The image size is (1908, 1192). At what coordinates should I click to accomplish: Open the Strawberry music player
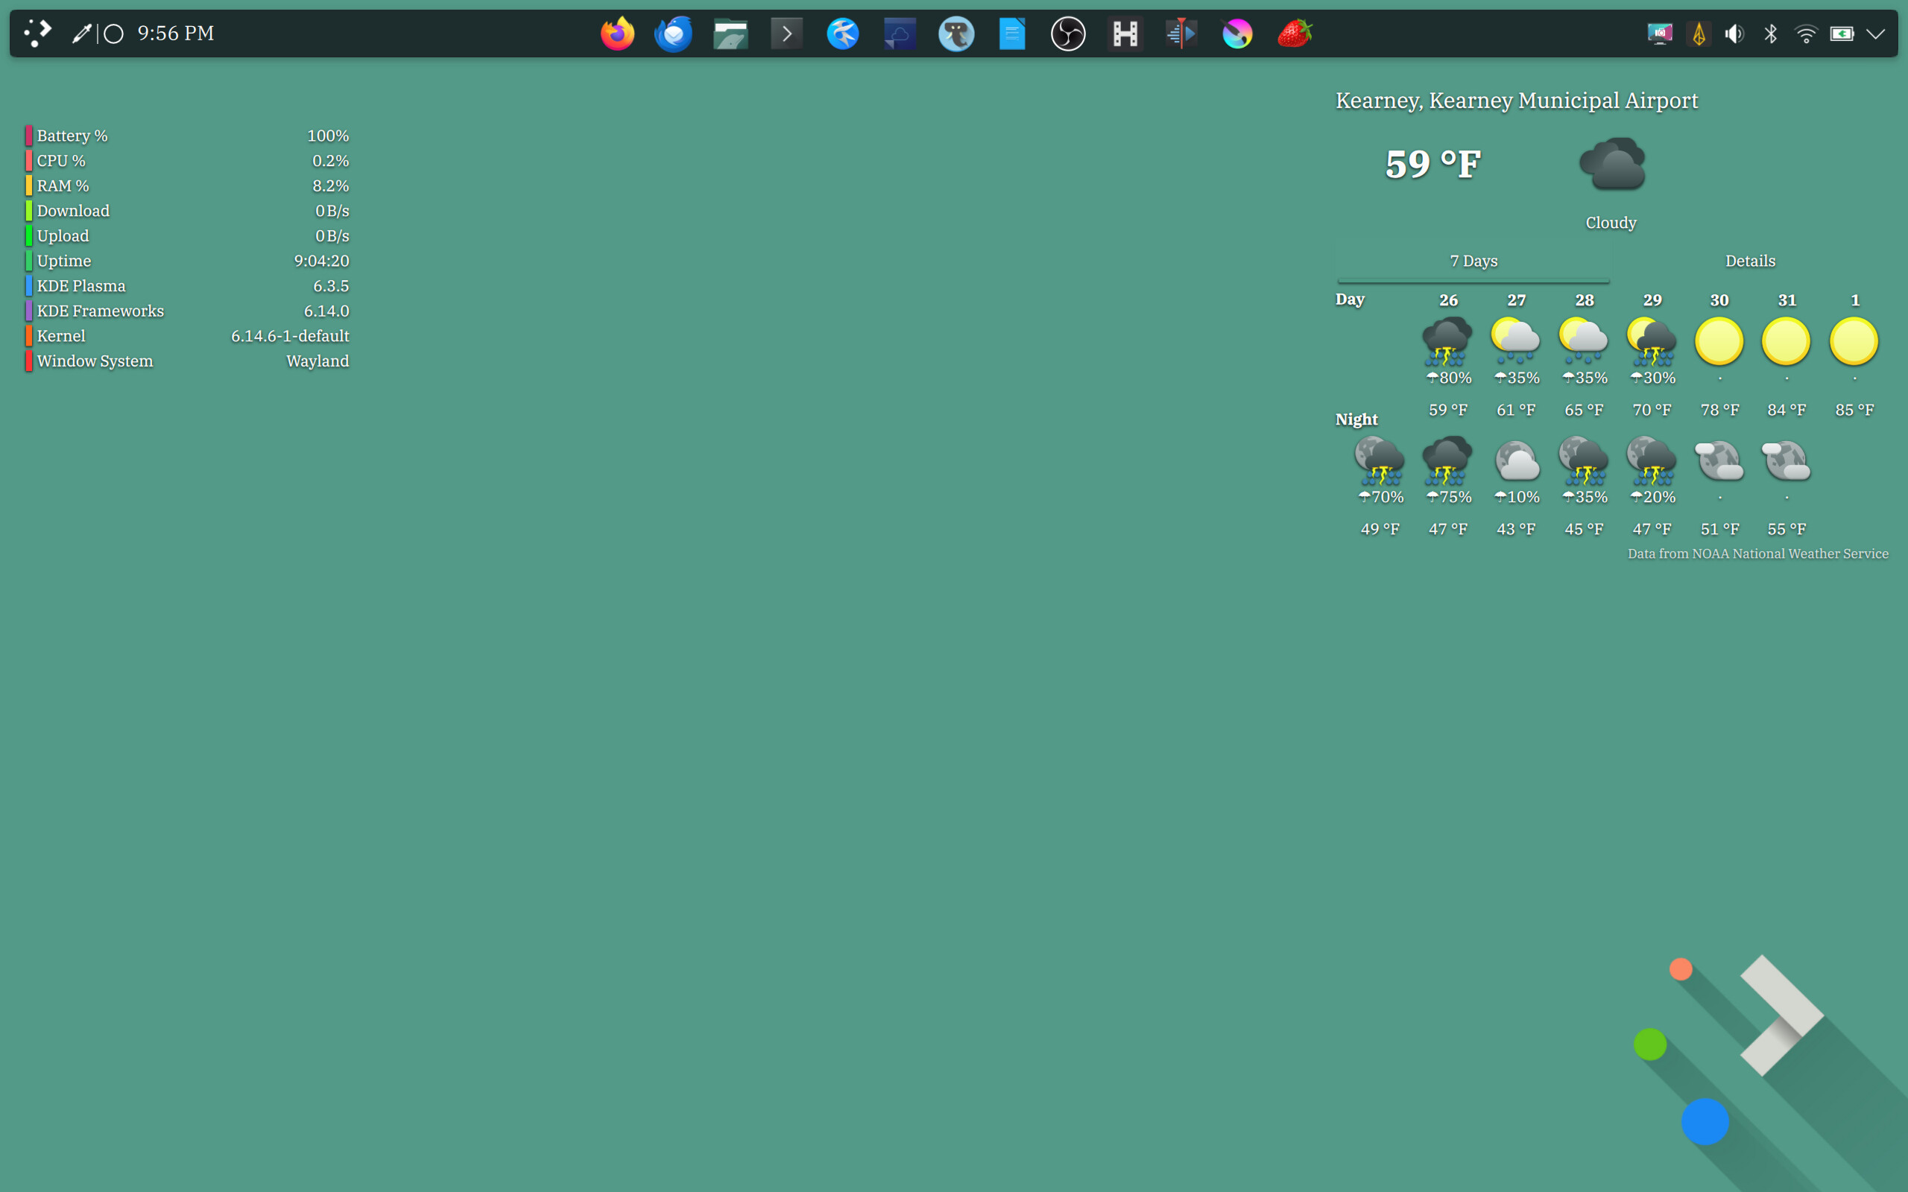coord(1294,34)
